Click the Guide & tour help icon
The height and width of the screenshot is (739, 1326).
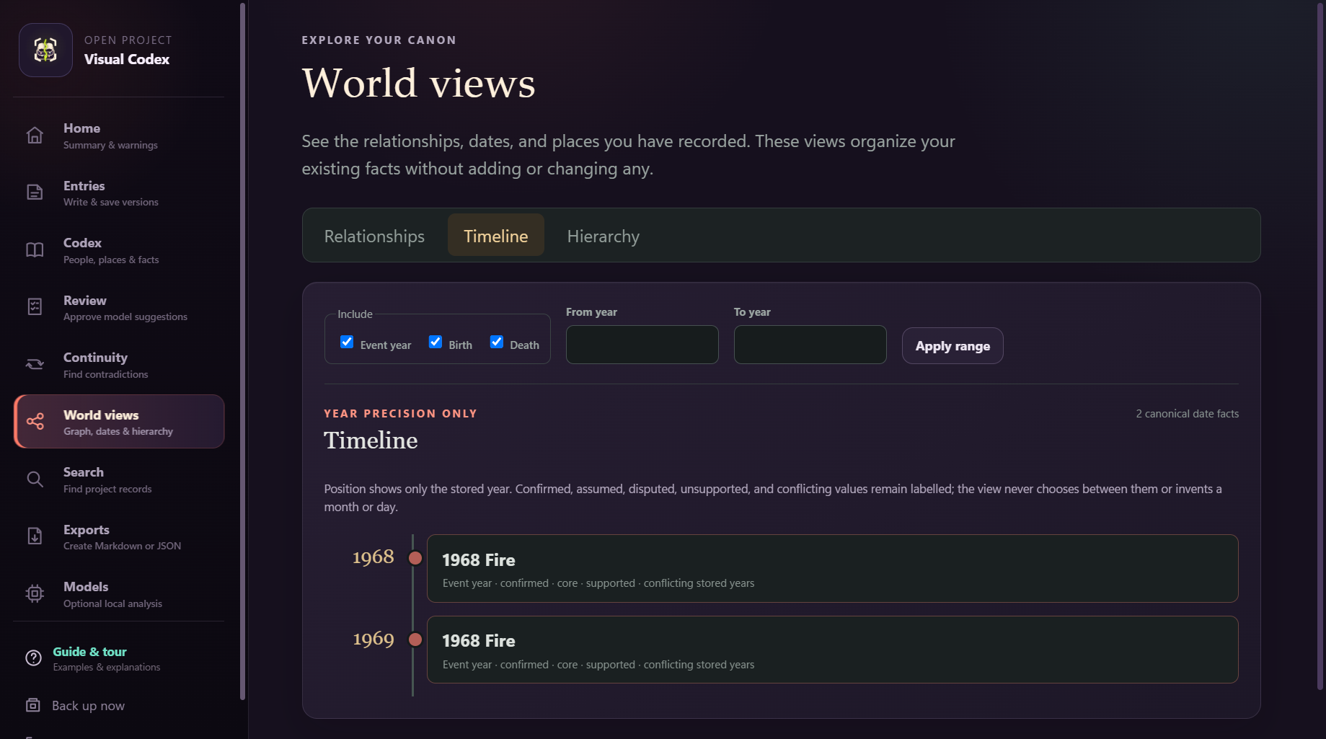[x=33, y=658]
